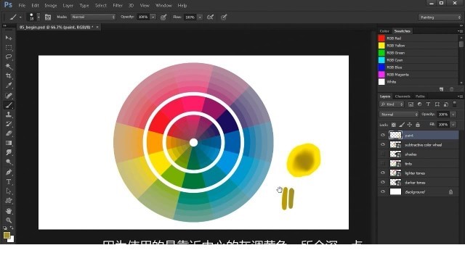Open the layer Fill dropdown arrow
Screen dimensions: 465x261
[x=453, y=125]
